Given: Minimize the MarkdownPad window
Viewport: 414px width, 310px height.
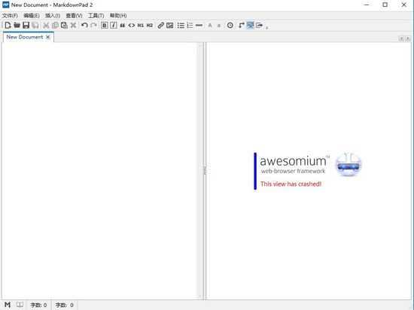Looking at the screenshot, I should click(367, 5).
